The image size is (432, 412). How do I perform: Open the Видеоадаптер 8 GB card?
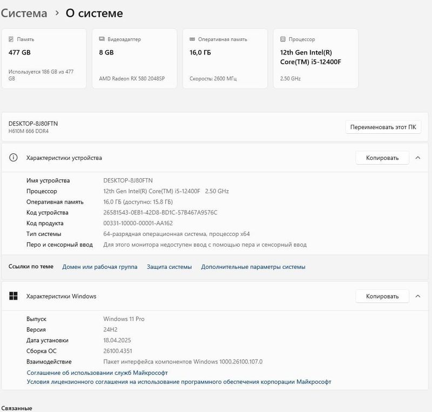click(x=134, y=58)
